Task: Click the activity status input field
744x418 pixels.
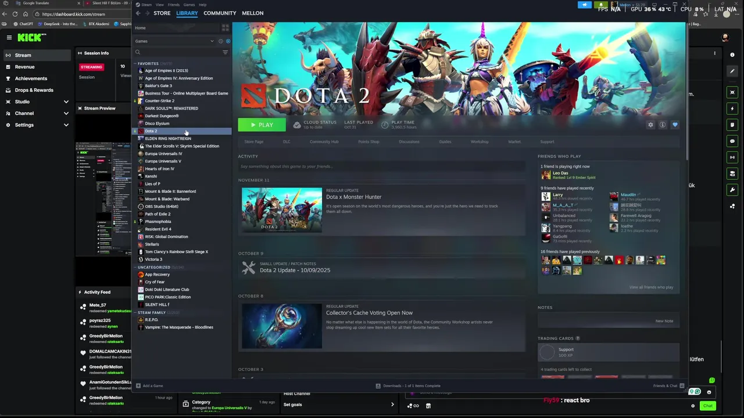Action: pos(381,167)
